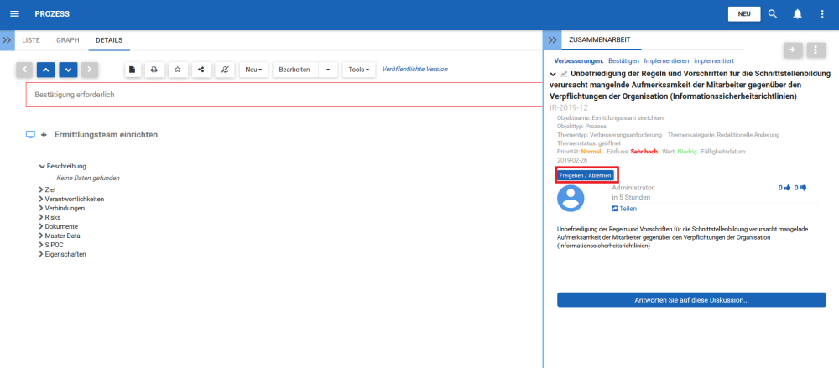
Task: Click the grey next arrow button
Action: tap(90, 70)
